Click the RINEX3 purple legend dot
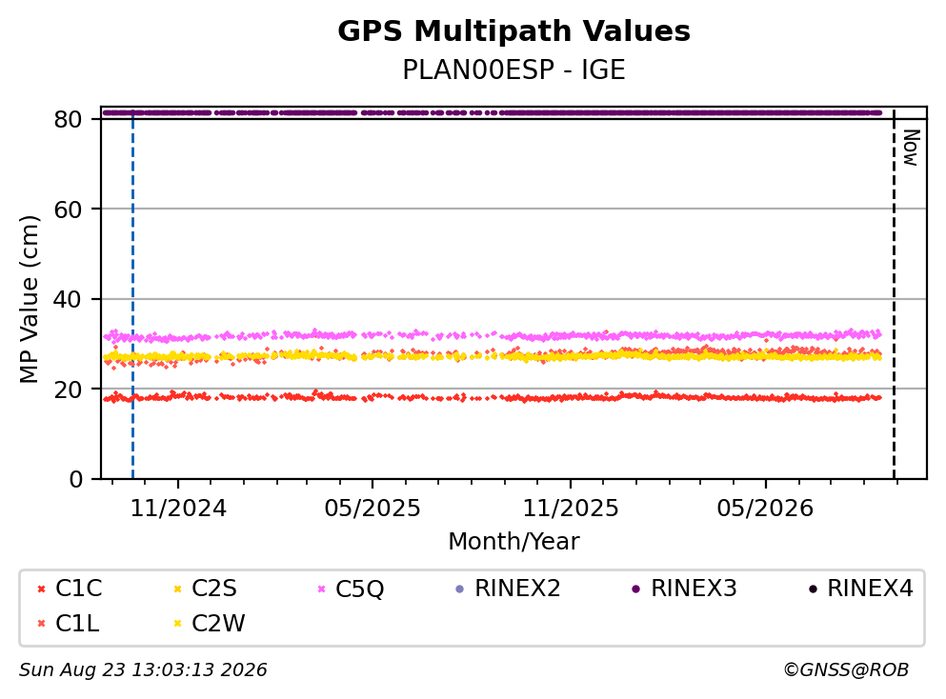Screen dimensions: 946x699 tap(635, 589)
